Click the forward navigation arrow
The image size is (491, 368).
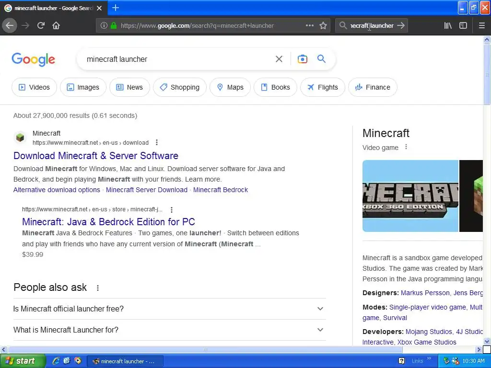(25, 25)
